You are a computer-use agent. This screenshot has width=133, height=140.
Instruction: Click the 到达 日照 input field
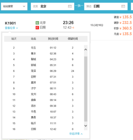106,6
